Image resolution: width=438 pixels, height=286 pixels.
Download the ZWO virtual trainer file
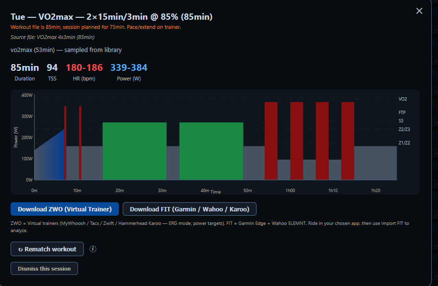(x=65, y=209)
